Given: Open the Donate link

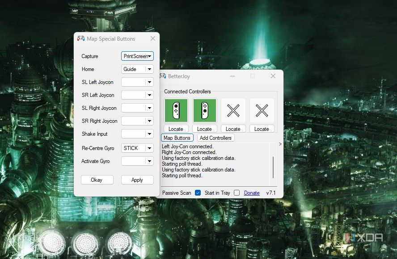Looking at the screenshot, I should pos(252,193).
